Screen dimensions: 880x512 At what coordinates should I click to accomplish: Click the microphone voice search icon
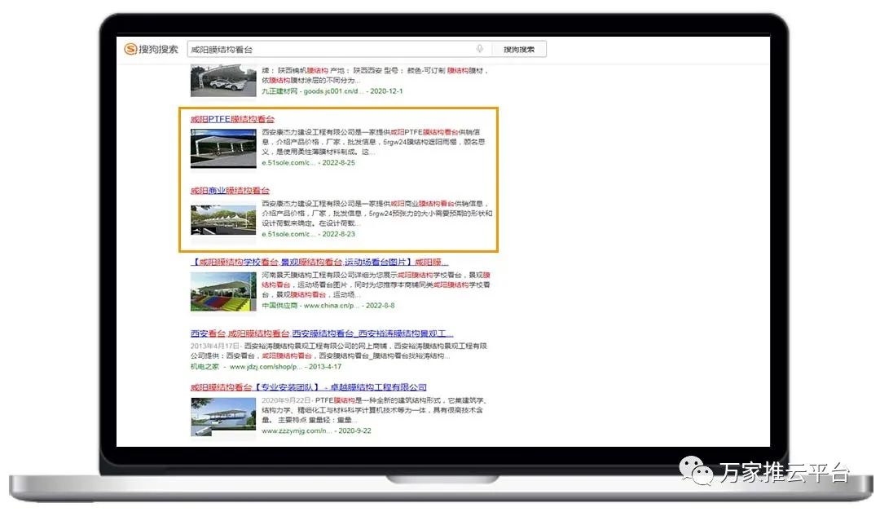pos(480,49)
